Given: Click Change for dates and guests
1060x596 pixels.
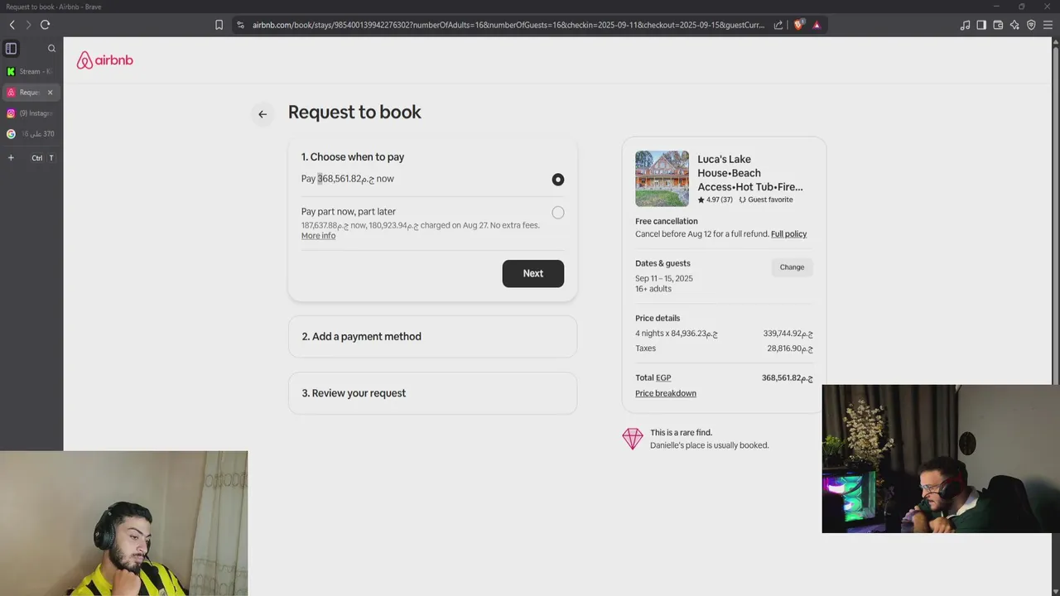Looking at the screenshot, I should point(792,267).
